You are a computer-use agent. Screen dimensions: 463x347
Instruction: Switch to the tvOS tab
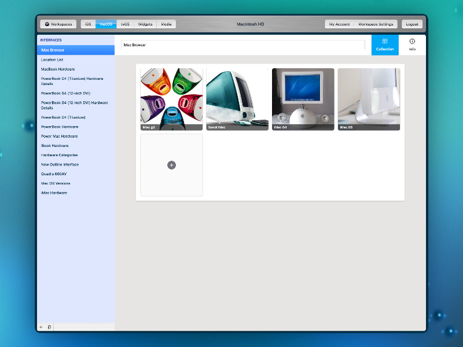click(125, 24)
